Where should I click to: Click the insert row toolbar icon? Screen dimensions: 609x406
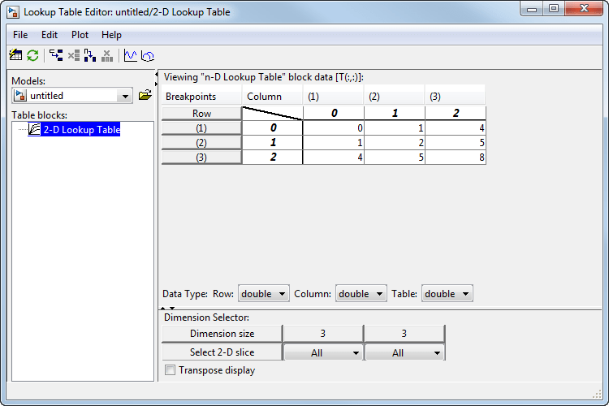[56, 55]
